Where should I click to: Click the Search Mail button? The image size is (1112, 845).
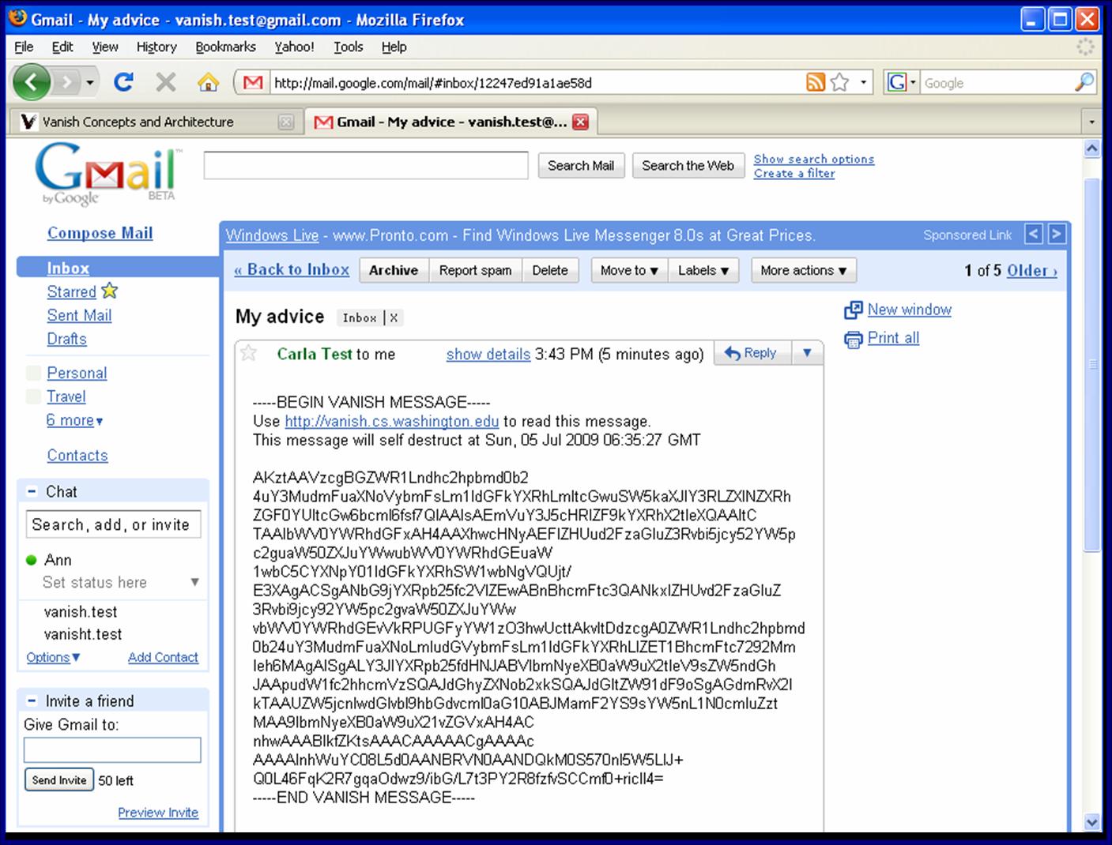[581, 165]
